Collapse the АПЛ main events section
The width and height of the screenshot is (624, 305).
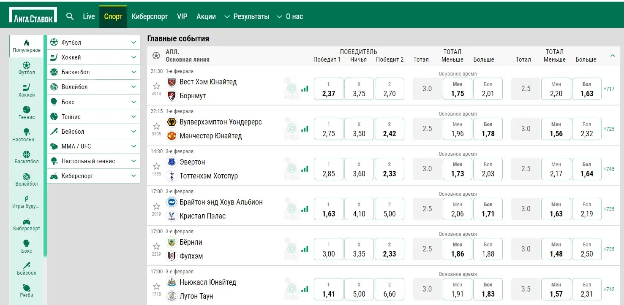point(613,56)
